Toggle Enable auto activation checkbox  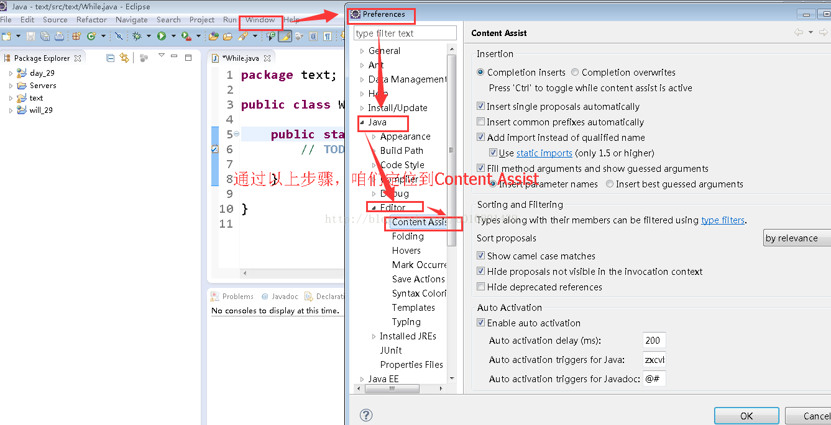coord(480,323)
